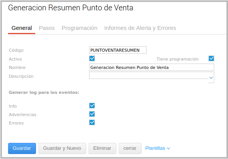Screen dimensions: 228x159
Task: Toggle the Tiene programación checkbox
Action: [x=211, y=59]
